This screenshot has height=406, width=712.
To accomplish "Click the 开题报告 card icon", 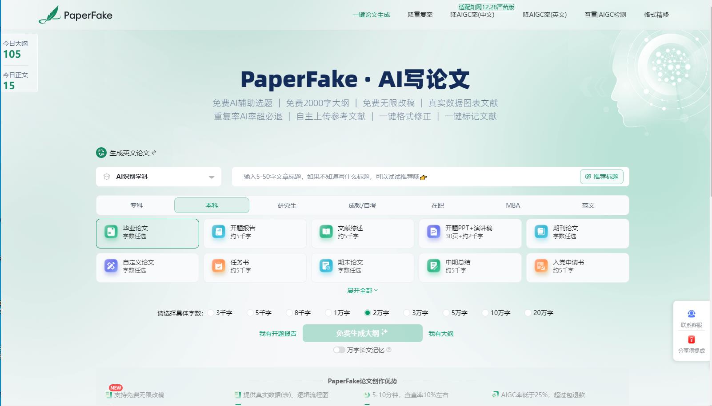I will pyautogui.click(x=218, y=232).
